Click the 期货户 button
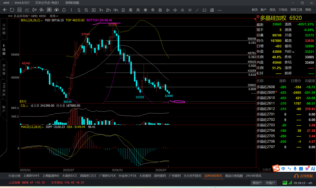 click(x=257, y=183)
